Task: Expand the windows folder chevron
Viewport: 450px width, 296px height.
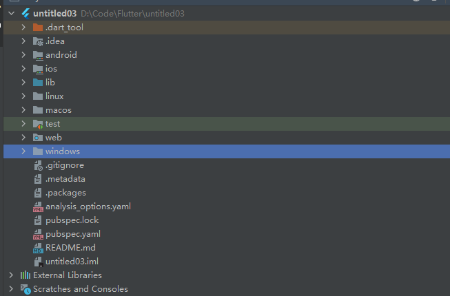Action: point(23,151)
